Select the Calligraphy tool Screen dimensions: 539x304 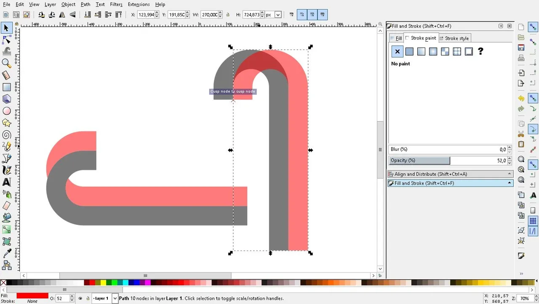(x=6, y=170)
